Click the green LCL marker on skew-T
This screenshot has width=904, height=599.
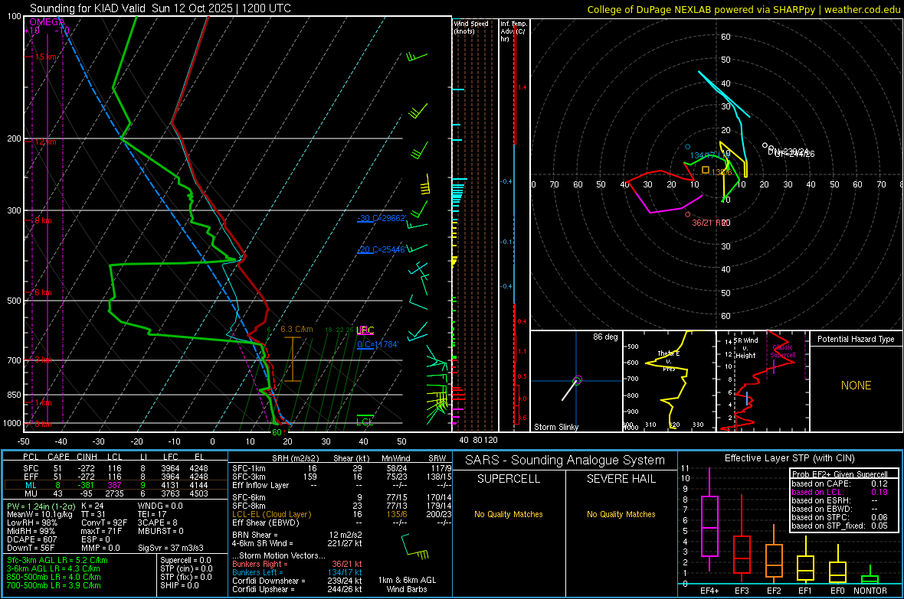[365, 422]
